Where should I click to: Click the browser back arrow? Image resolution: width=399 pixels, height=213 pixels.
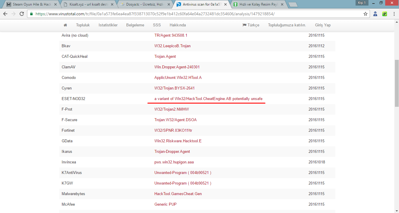click(5, 14)
